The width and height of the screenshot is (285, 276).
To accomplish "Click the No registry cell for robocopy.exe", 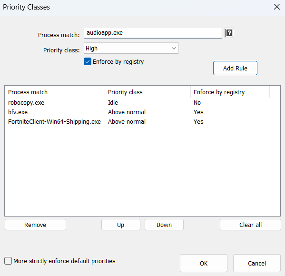I will (197, 102).
